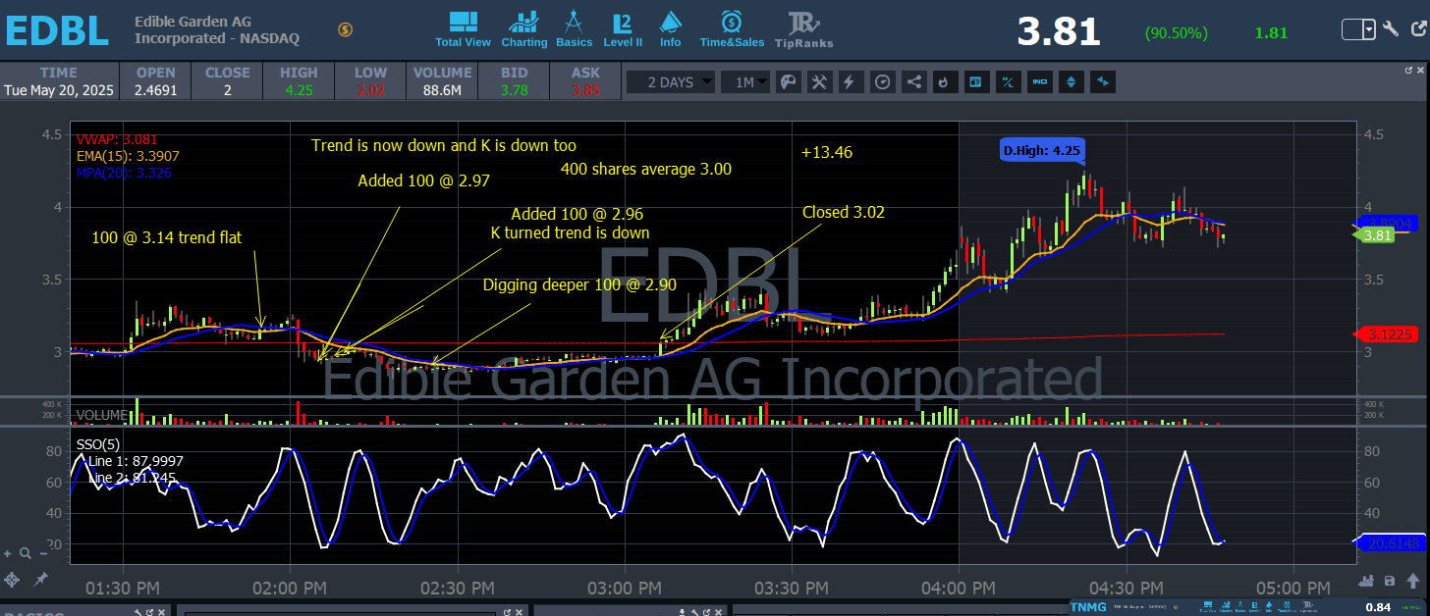Click the circular gauge toolbar icon
1430x616 pixels.
[x=882, y=82]
